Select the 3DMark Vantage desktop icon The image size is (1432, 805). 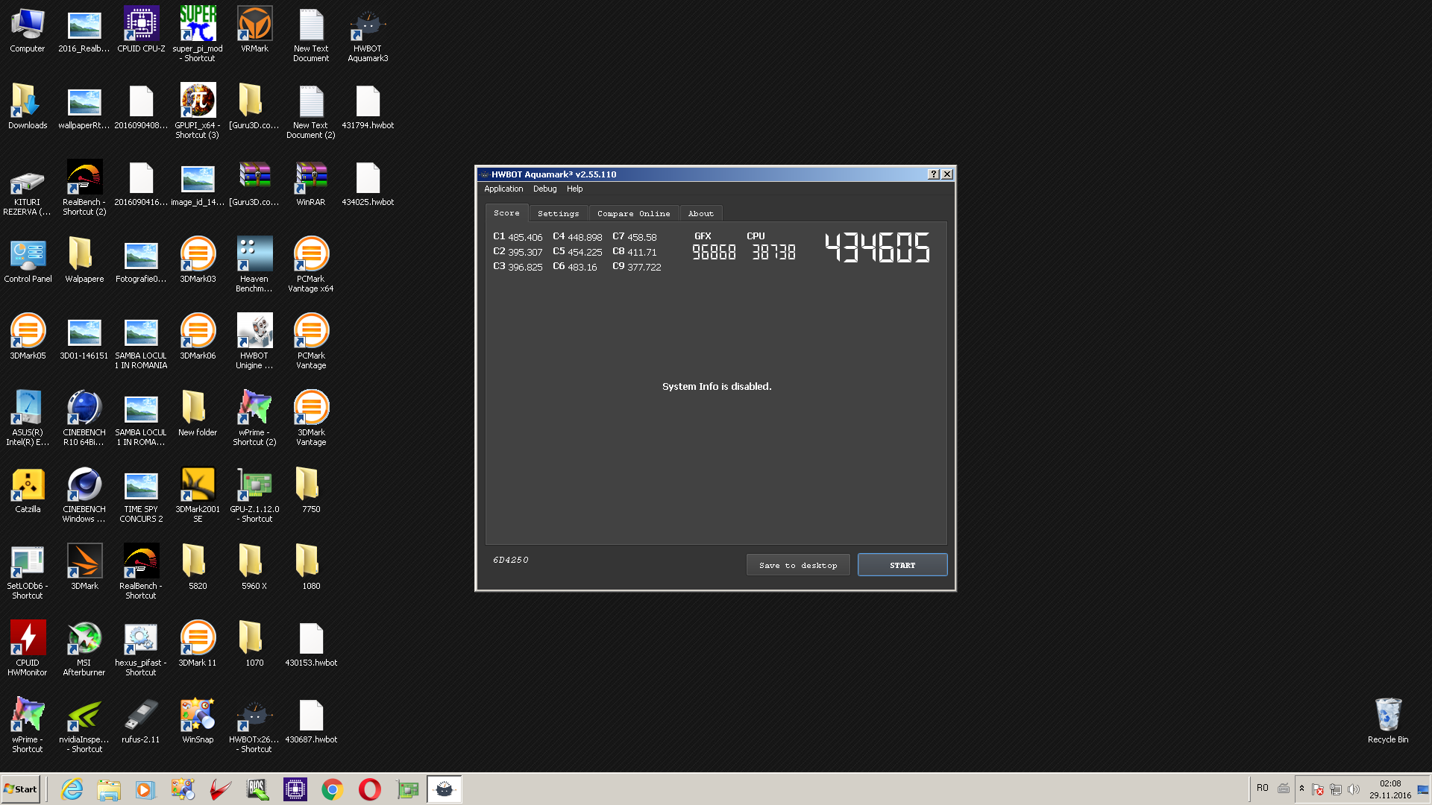pyautogui.click(x=311, y=417)
